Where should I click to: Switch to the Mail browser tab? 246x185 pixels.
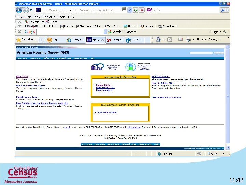click(56, 40)
